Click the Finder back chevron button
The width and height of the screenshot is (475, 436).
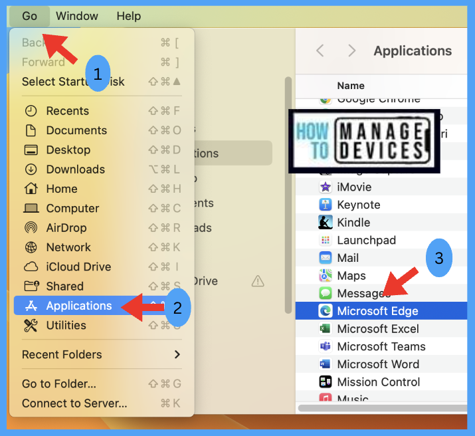point(320,51)
